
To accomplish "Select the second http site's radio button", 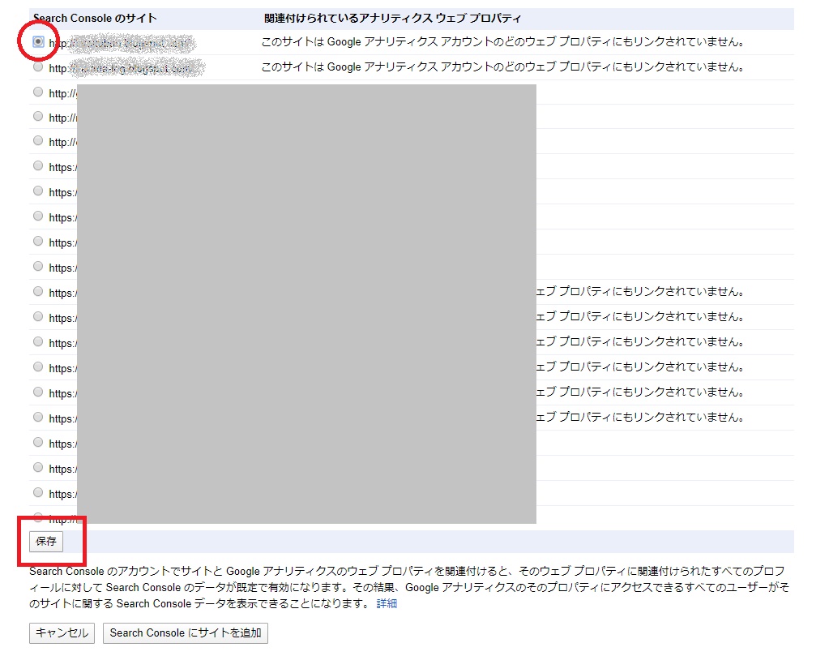I will 38,66.
